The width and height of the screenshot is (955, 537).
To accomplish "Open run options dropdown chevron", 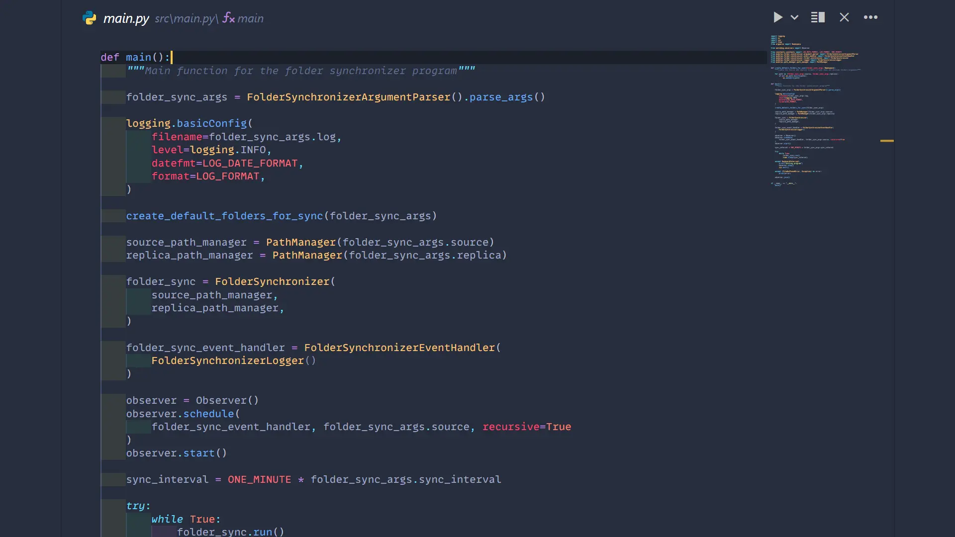I will (794, 17).
